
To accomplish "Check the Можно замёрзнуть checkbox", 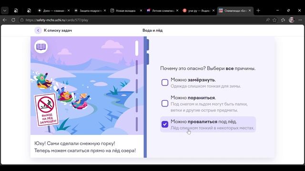I will tap(165, 82).
